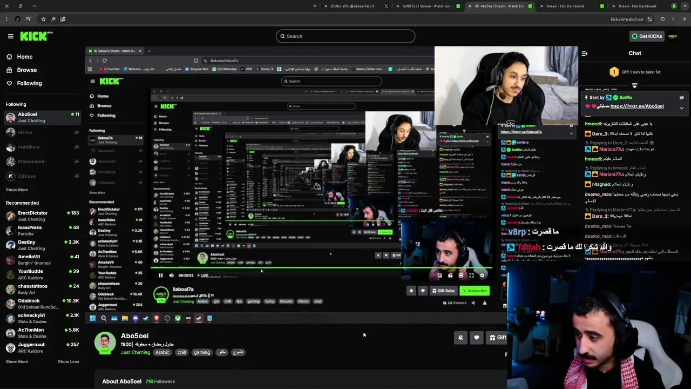
Task: Expand the gift sub leaderboard arrow
Action: click(x=634, y=85)
